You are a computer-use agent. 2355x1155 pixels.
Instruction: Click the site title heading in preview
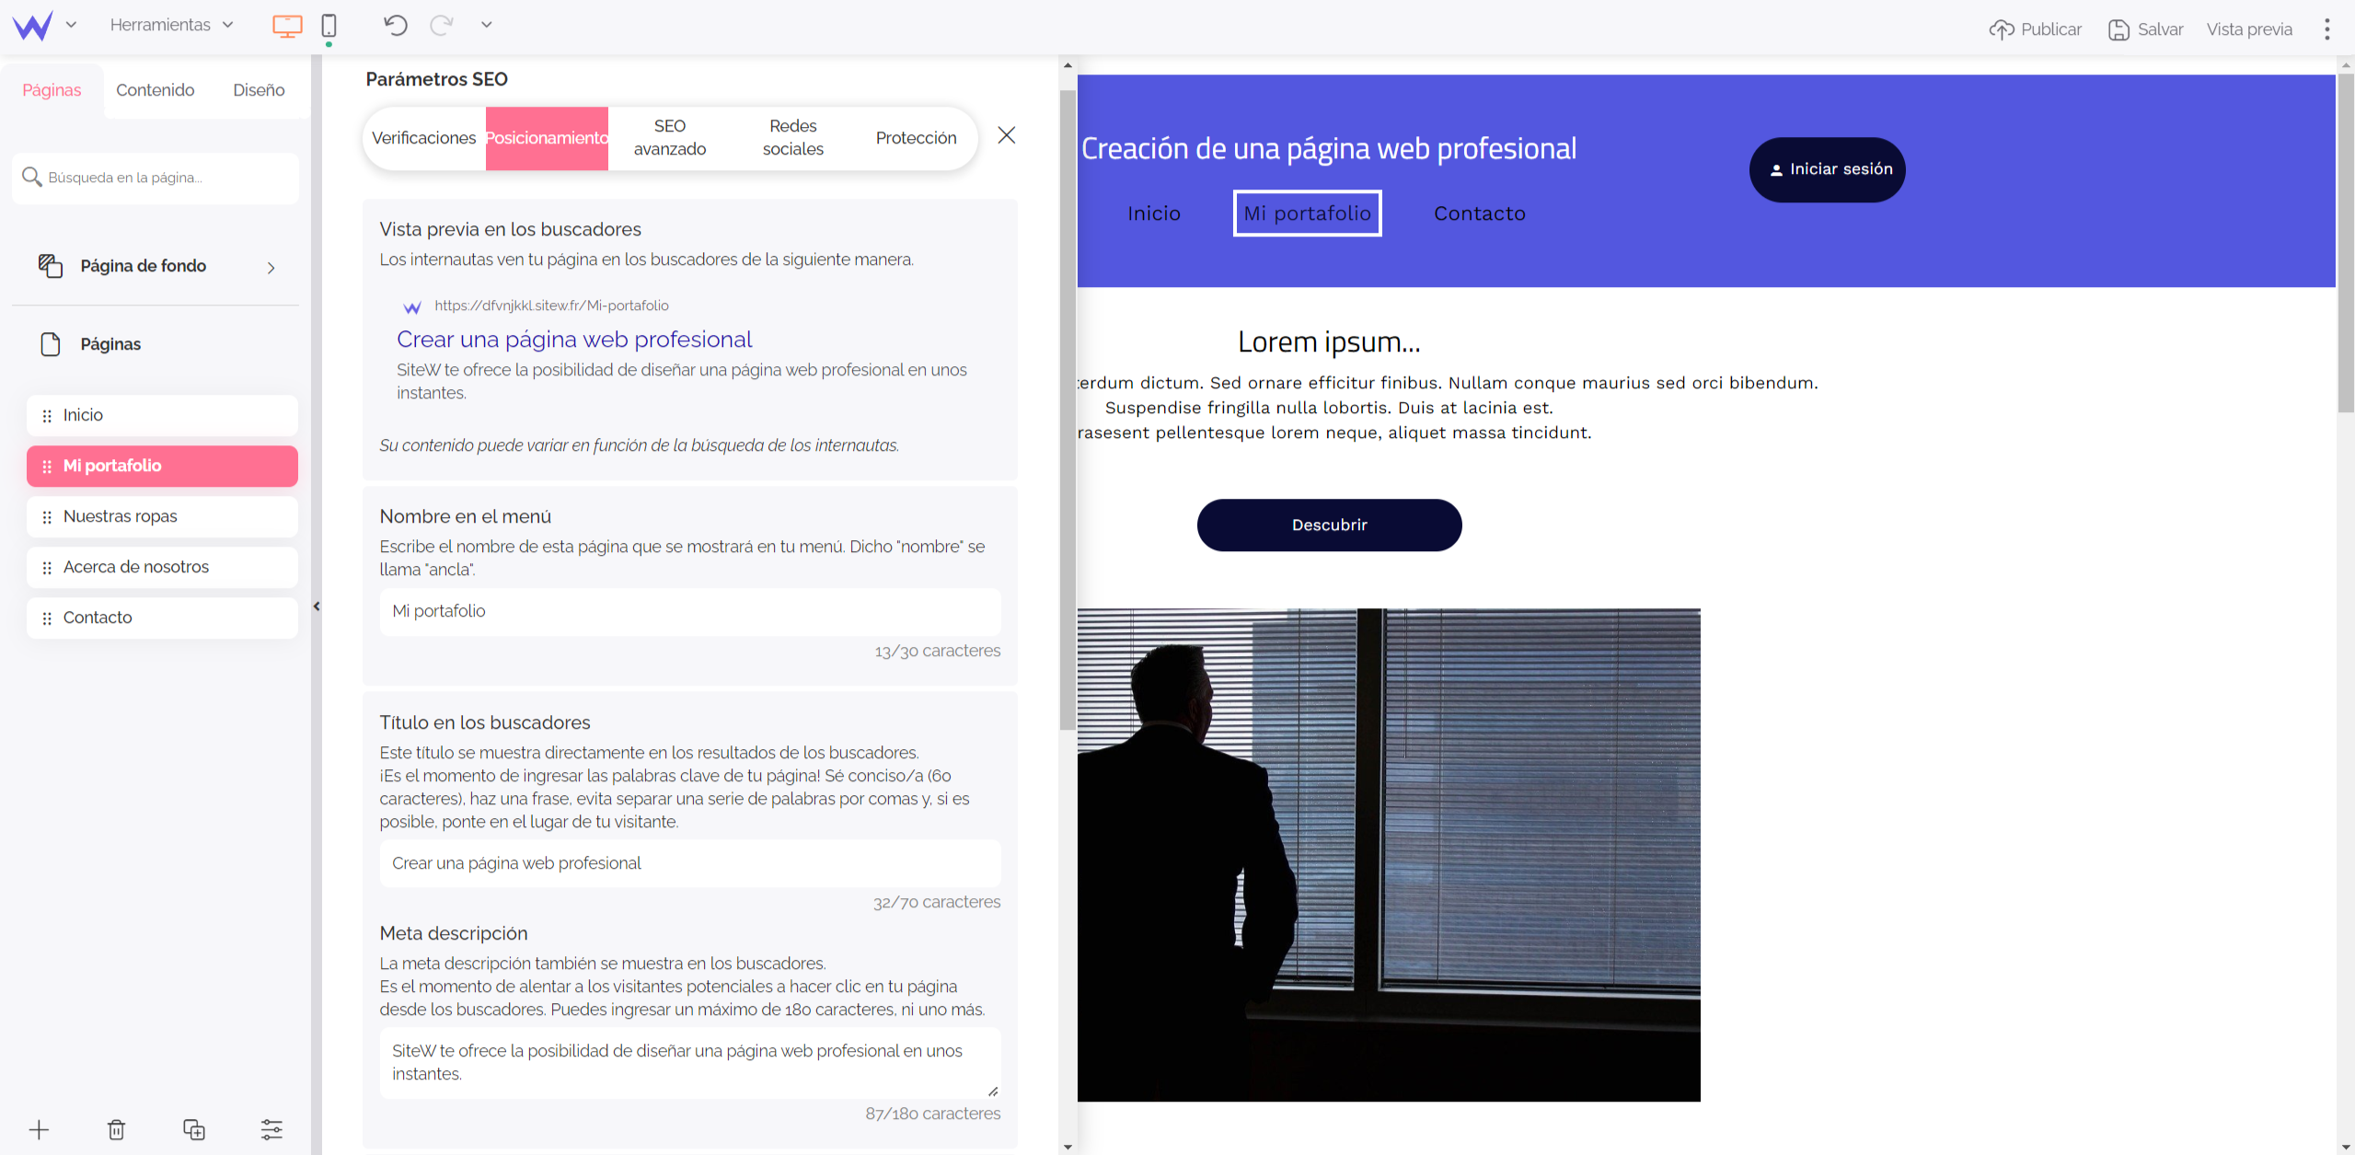click(x=1329, y=148)
